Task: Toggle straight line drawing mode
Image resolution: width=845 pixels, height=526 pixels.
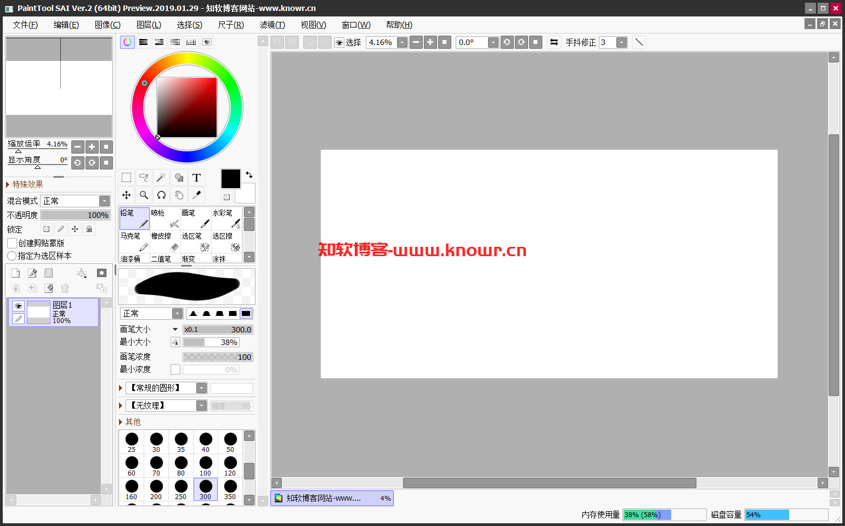Action: (639, 42)
